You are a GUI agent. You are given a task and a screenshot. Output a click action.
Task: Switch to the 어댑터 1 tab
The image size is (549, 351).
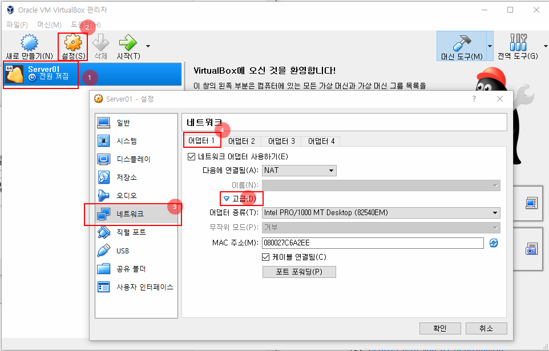point(201,141)
